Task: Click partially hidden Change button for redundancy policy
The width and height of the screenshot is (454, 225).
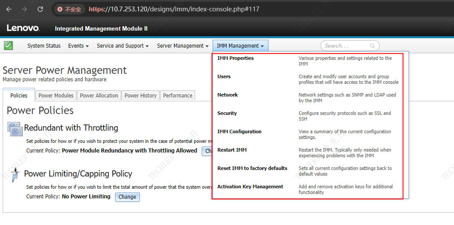Action: coord(207,151)
